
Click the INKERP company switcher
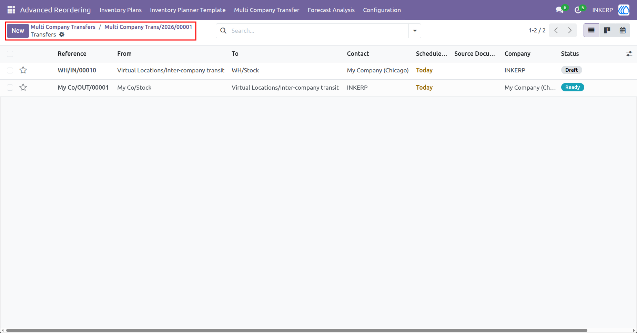coord(603,10)
